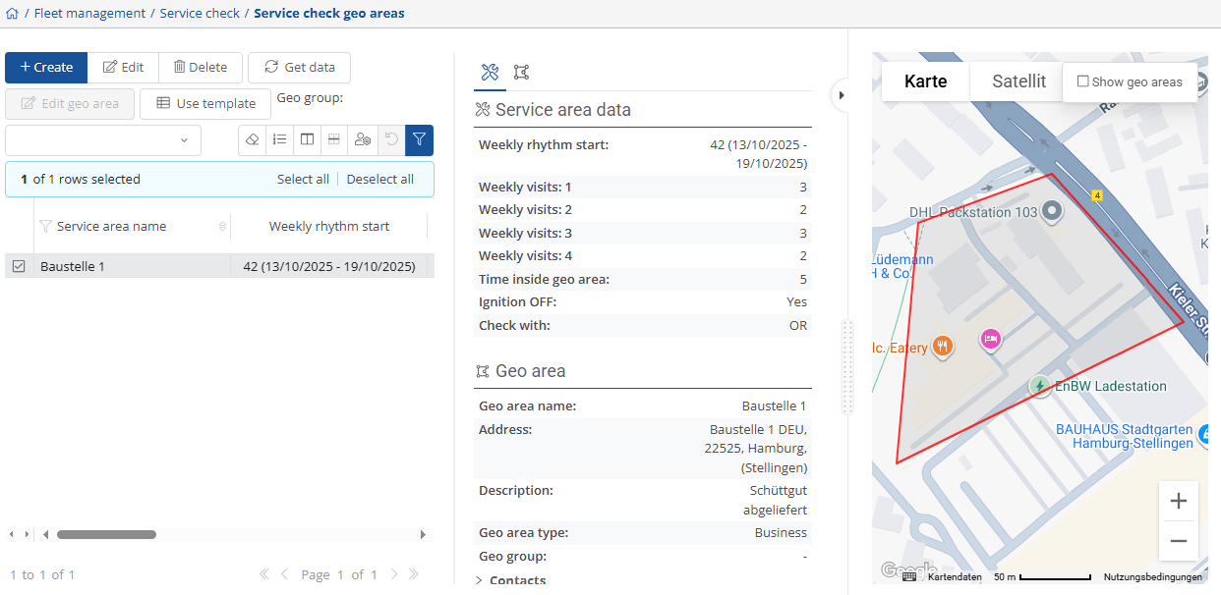Click the numbered list icon in grid toolbar
Viewport: 1221px width, 595px height.
pos(280,140)
